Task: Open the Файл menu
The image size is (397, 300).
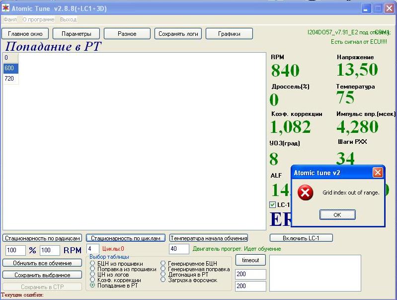Action: [10, 19]
